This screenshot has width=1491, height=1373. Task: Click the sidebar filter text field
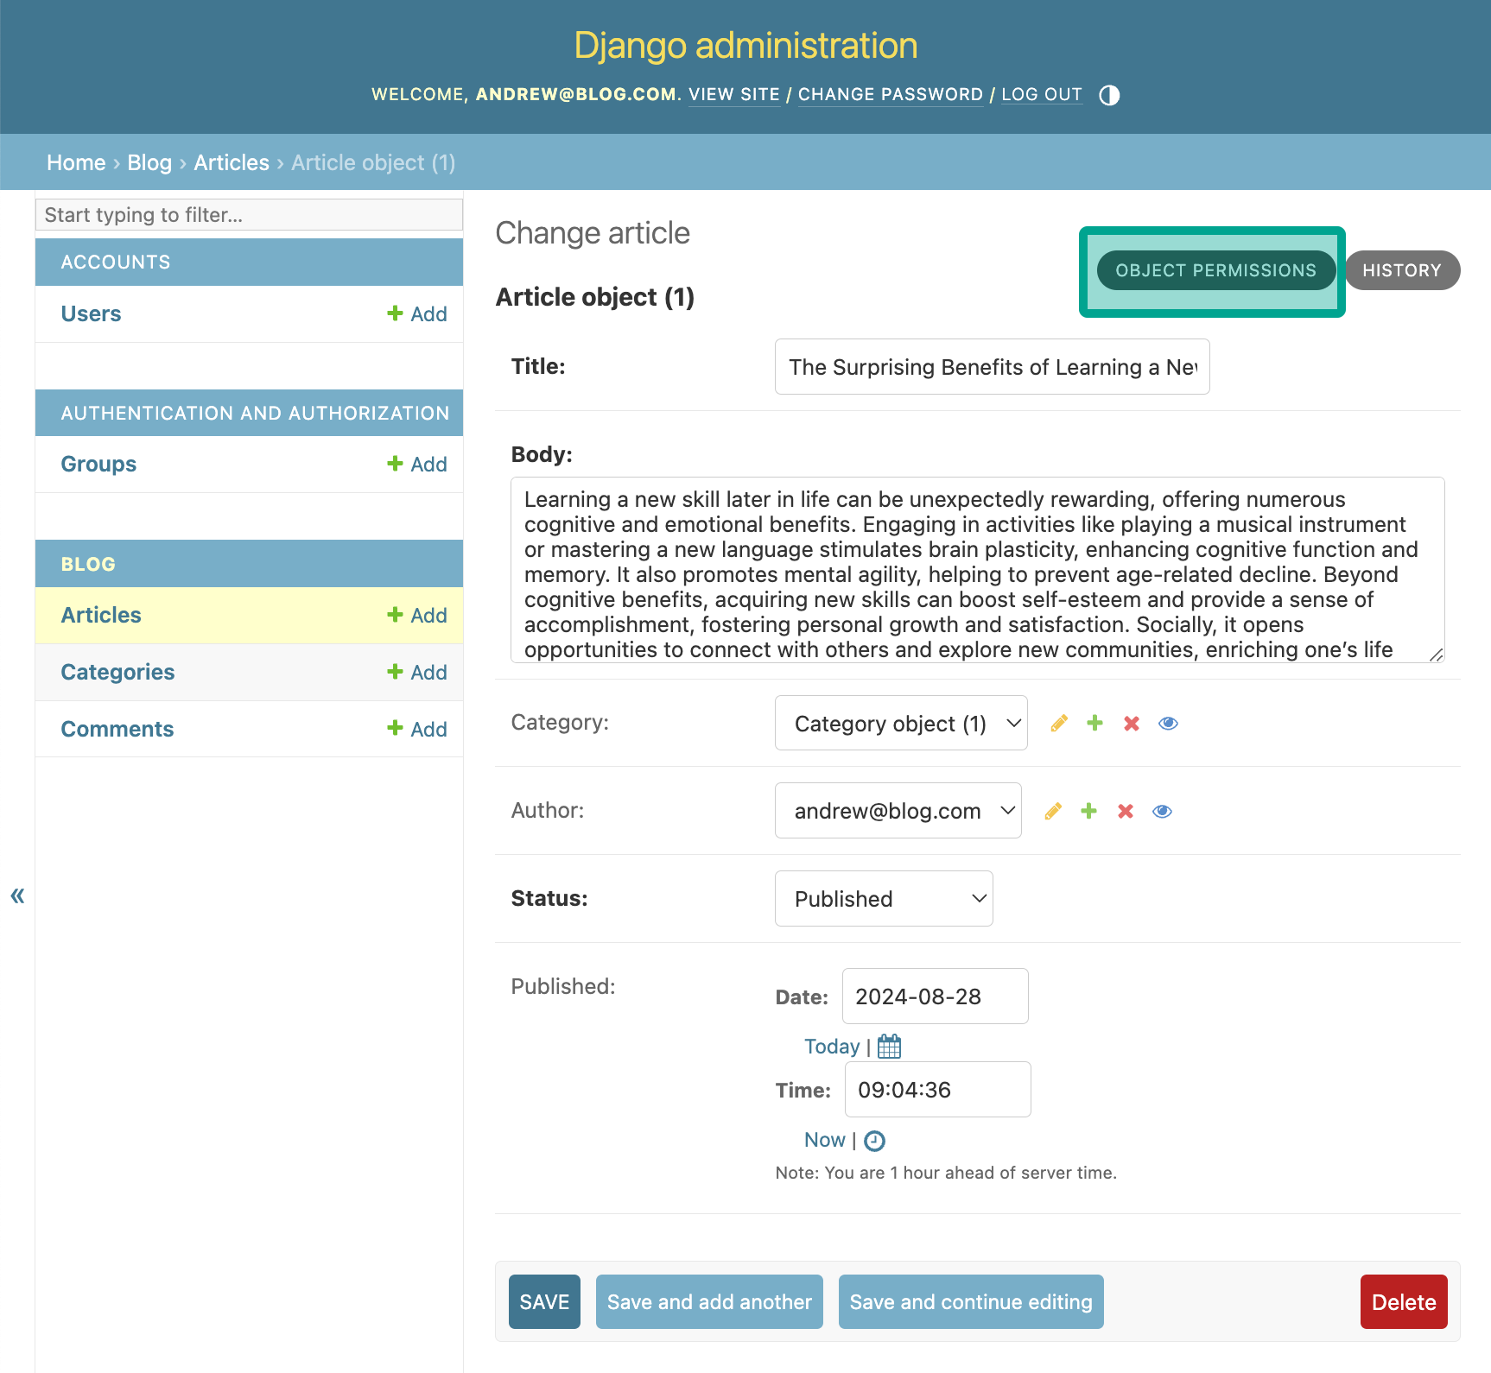click(249, 215)
